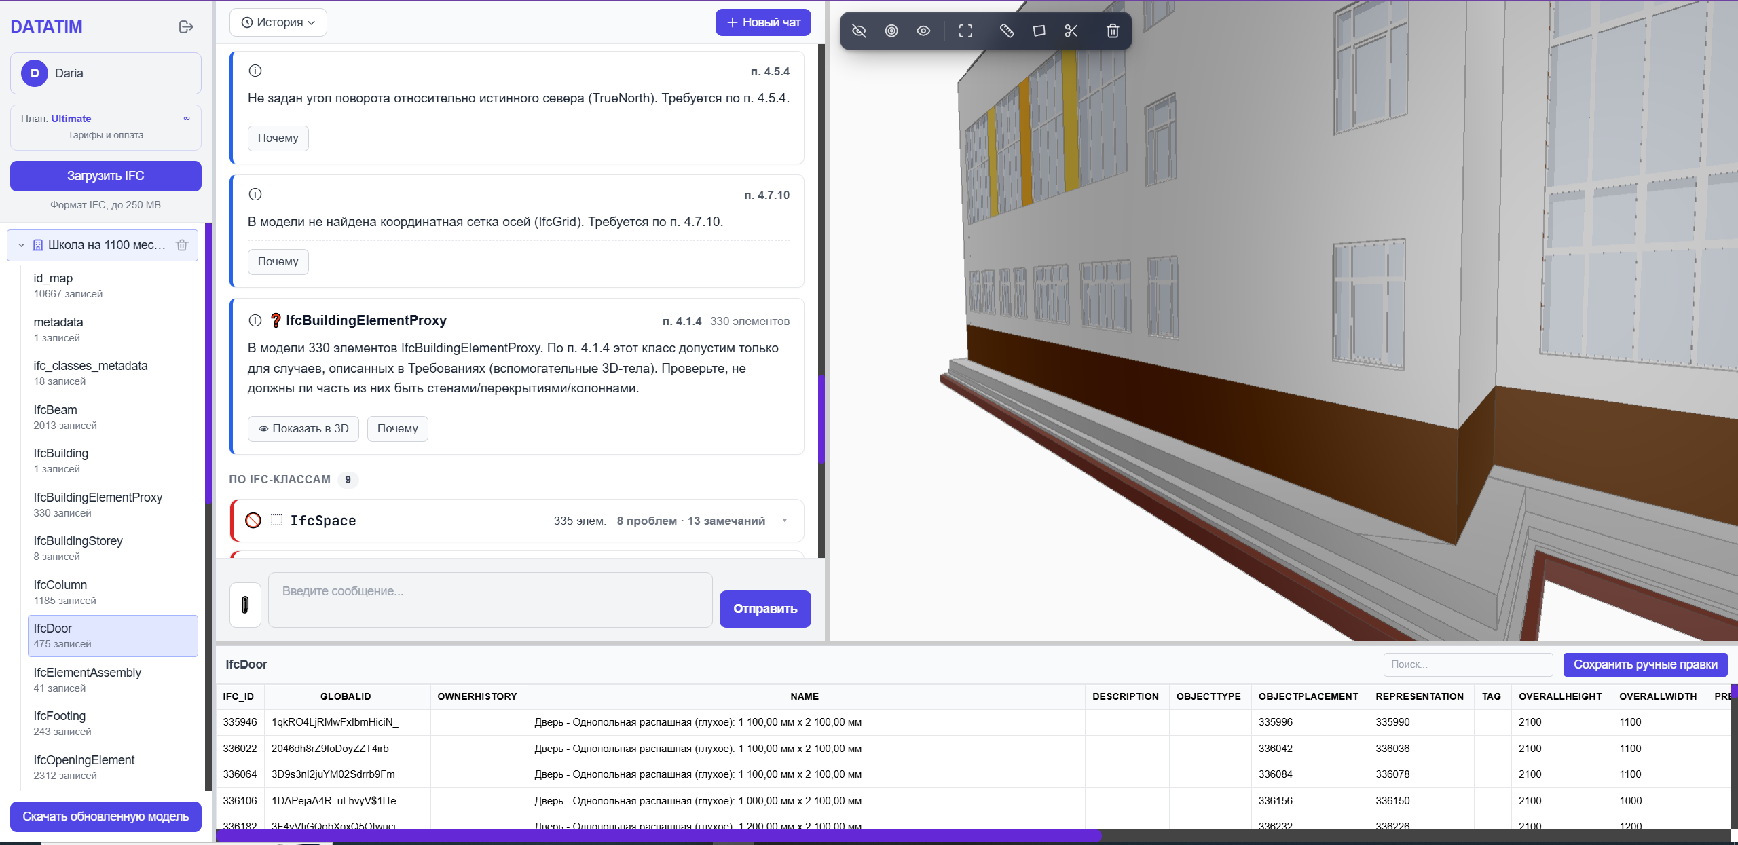Image resolution: width=1738 pixels, height=845 pixels.
Task: Select the IfcFooting item
Action: coord(113,724)
